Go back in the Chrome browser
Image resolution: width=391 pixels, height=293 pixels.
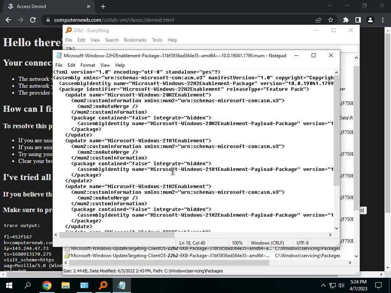8,20
